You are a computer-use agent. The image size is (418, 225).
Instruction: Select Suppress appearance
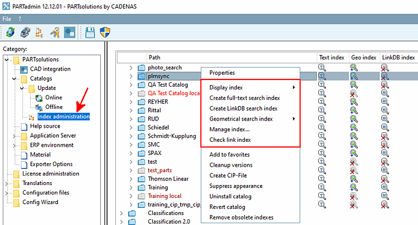[236, 186]
